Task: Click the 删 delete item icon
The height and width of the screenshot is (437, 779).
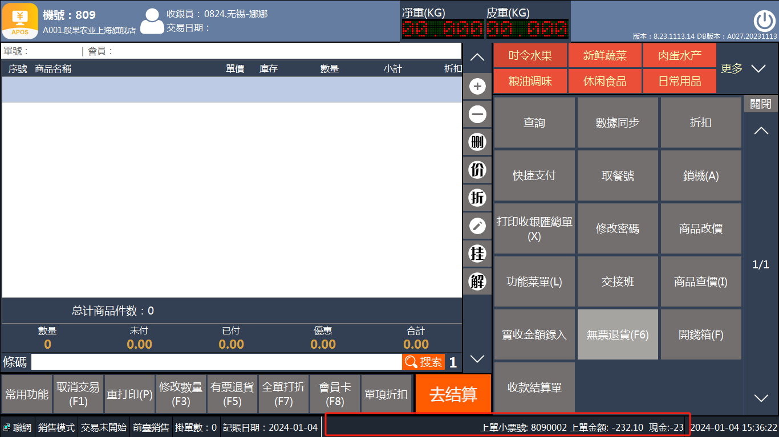Action: click(x=477, y=141)
